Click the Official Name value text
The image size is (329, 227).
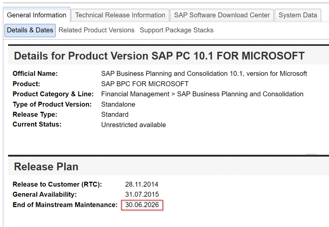(204, 74)
